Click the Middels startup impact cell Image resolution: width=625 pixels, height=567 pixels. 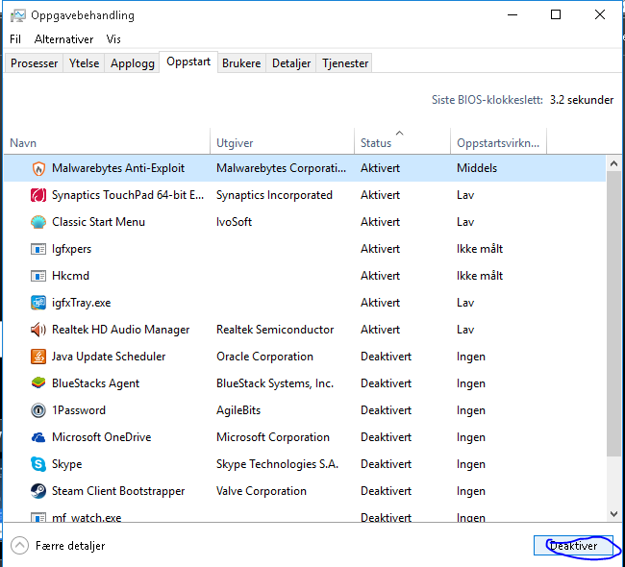(477, 168)
